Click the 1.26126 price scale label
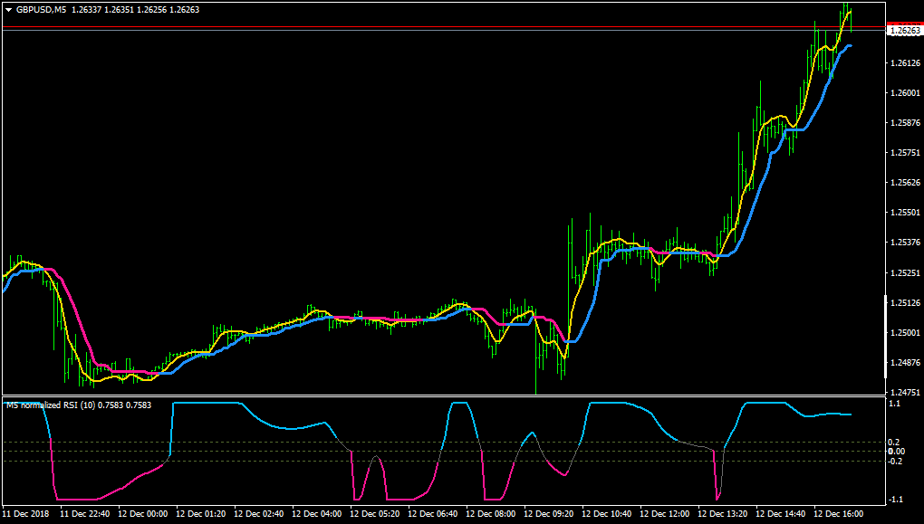The image size is (924, 524). (905, 63)
